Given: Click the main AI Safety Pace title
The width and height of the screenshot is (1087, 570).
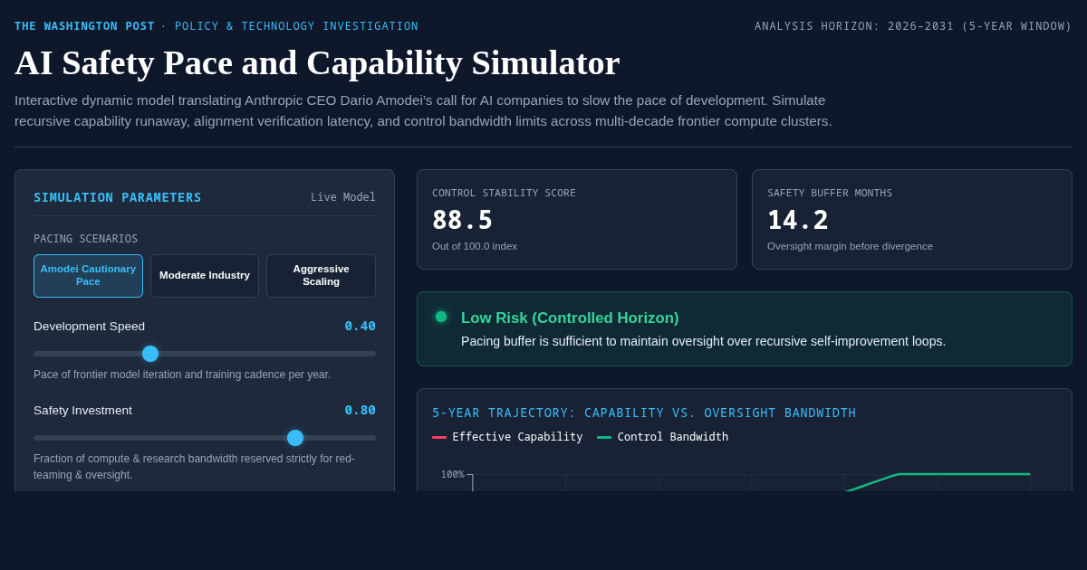Looking at the screenshot, I should [317, 62].
